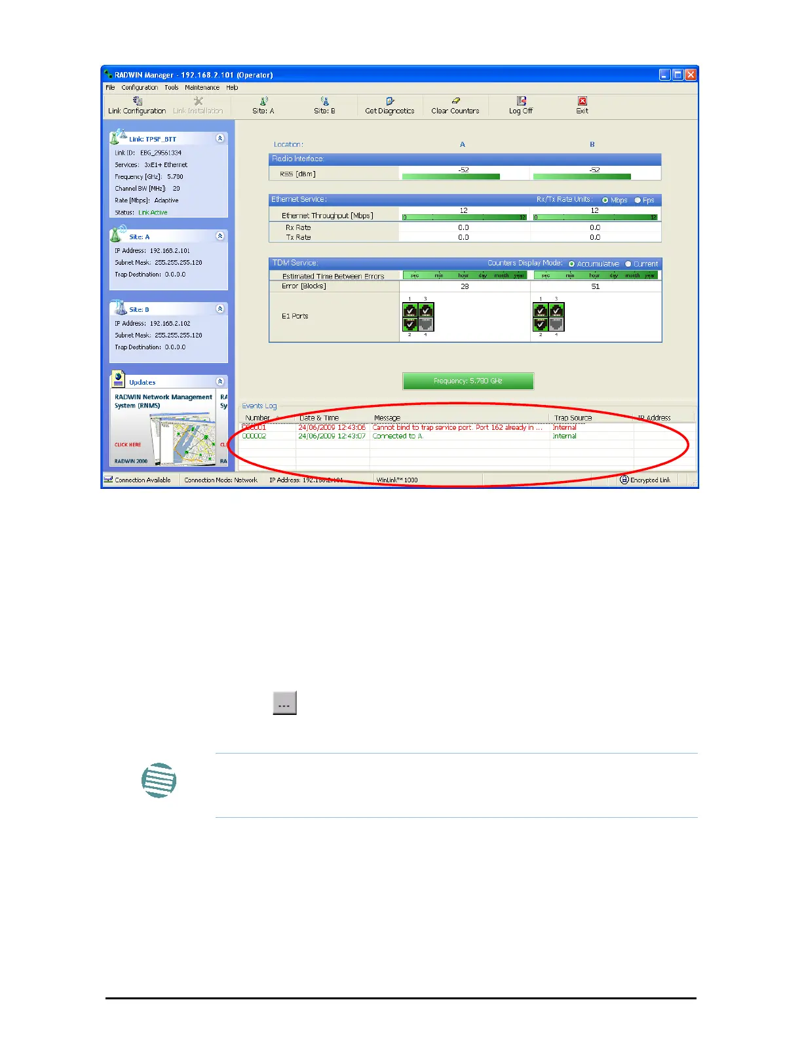Select E1 port 2 of site A
802x1038 pixels.
410,324
